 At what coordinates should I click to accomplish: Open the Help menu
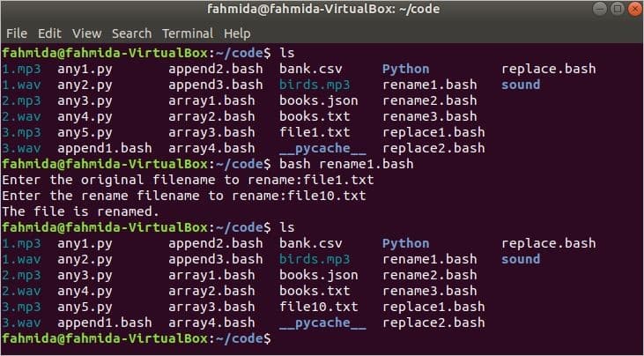pos(237,33)
